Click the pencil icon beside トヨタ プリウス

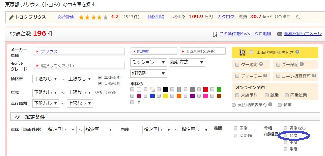click(x=11, y=17)
